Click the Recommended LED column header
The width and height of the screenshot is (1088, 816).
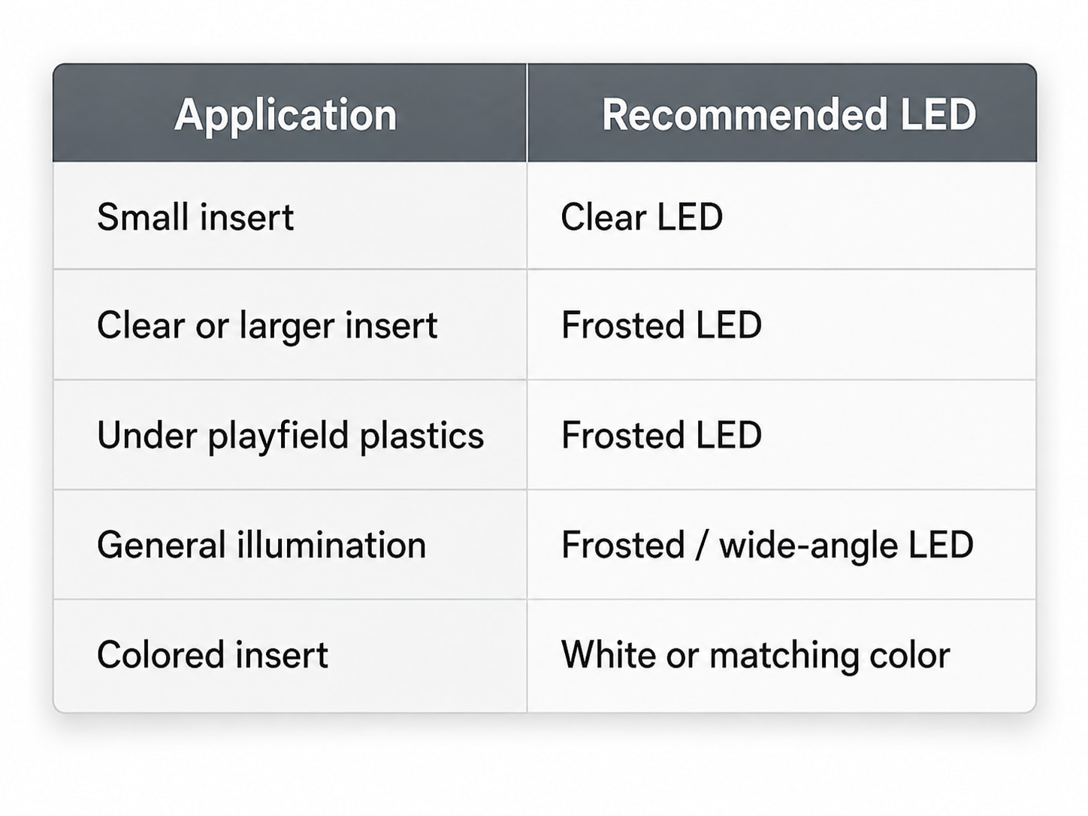(782, 113)
